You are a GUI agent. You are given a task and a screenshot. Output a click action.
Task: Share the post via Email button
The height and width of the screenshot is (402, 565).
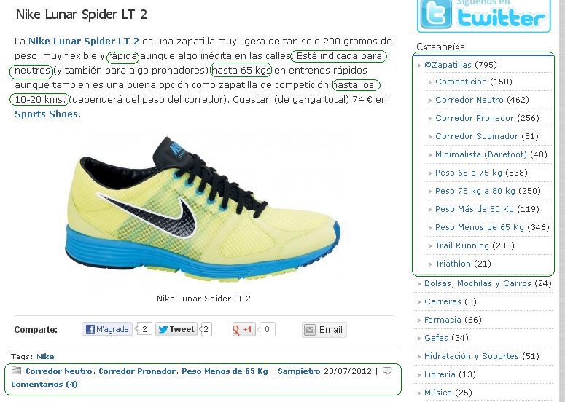(324, 330)
